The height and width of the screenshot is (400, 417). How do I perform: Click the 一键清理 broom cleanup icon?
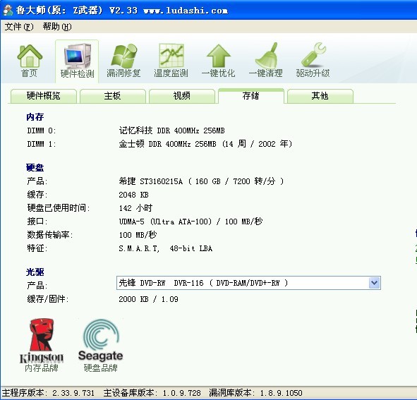click(x=266, y=61)
